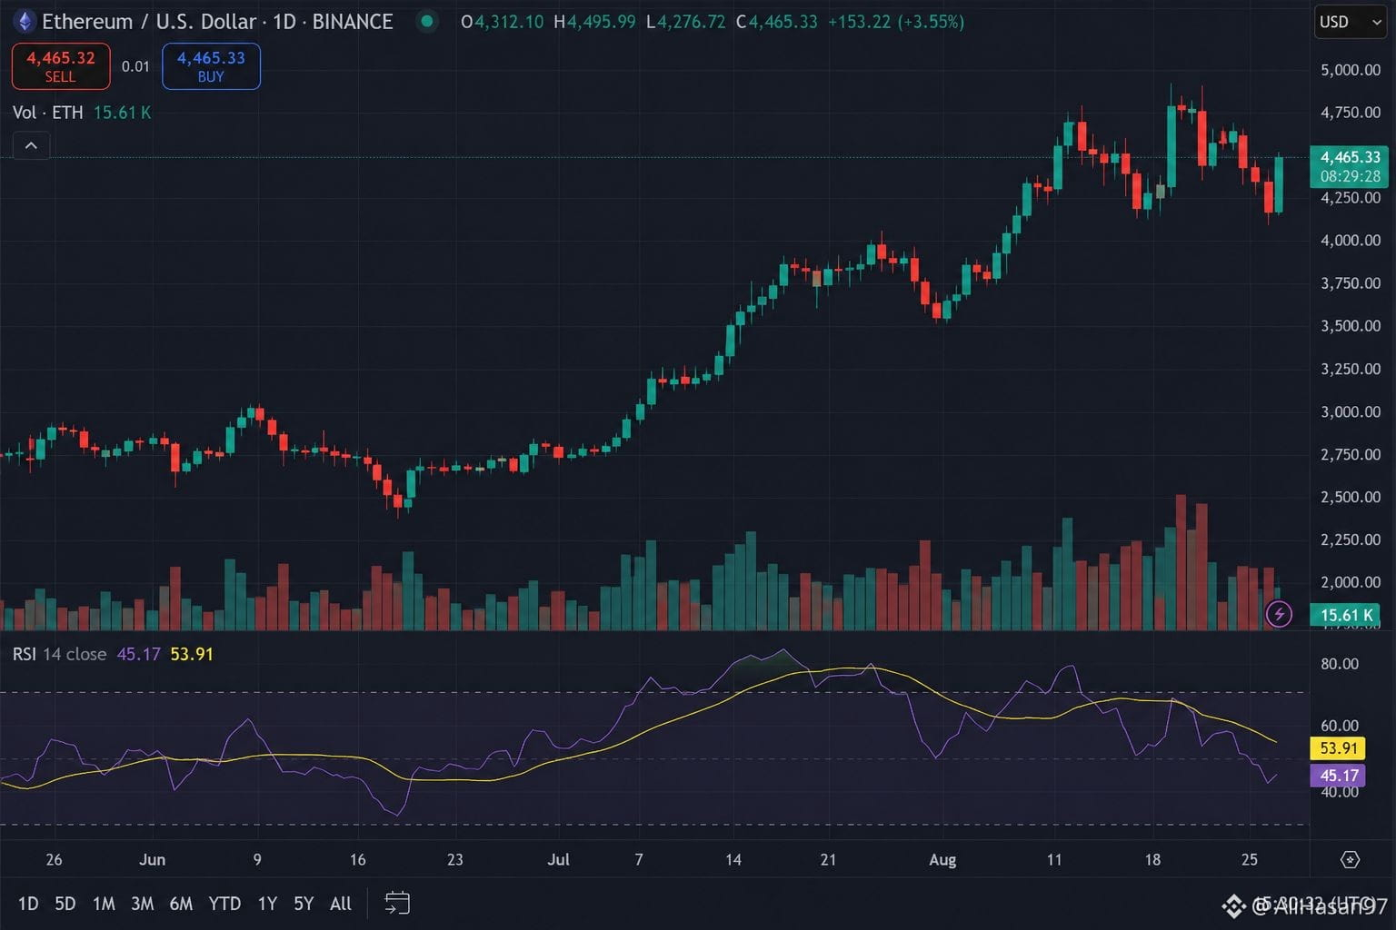Screen dimensions: 1396x930
Task: Click the RSI moving average value tag 53.91
Action: [x=1339, y=748]
